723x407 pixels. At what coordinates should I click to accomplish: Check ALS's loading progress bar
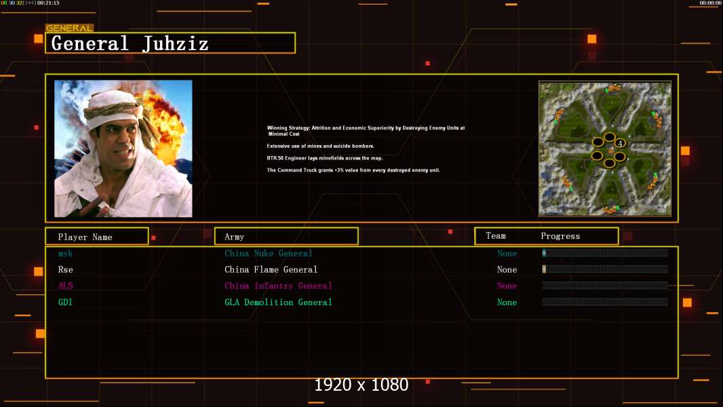point(605,286)
